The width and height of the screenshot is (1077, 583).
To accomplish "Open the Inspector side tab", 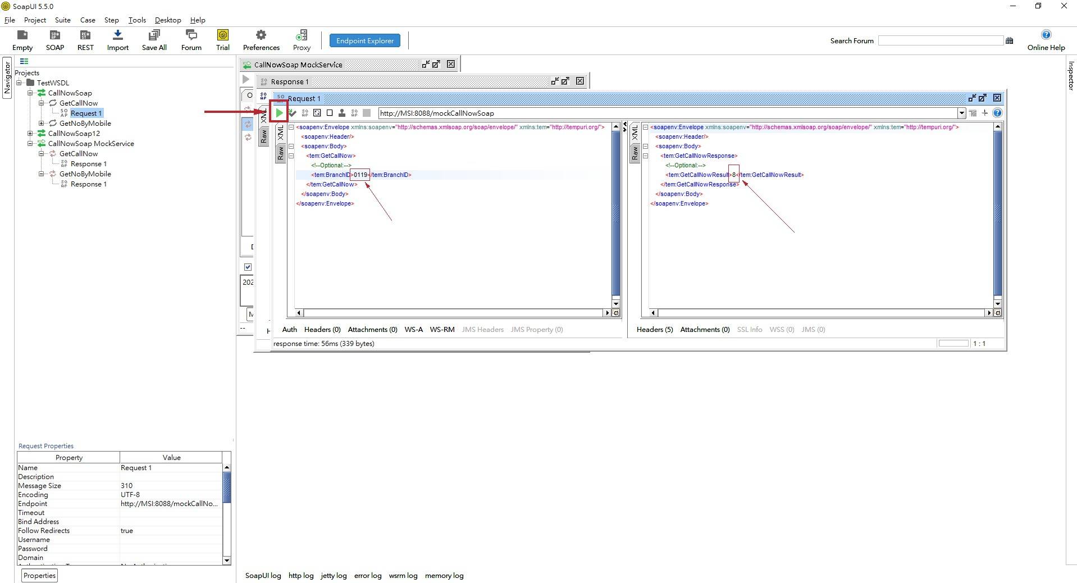I will point(1071,76).
